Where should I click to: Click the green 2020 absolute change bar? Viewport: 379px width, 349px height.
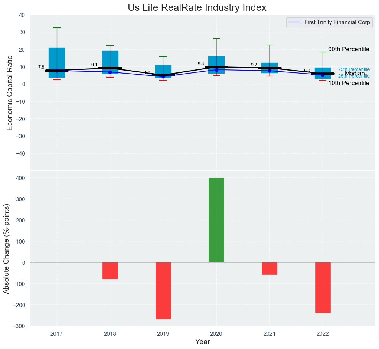click(x=216, y=220)
